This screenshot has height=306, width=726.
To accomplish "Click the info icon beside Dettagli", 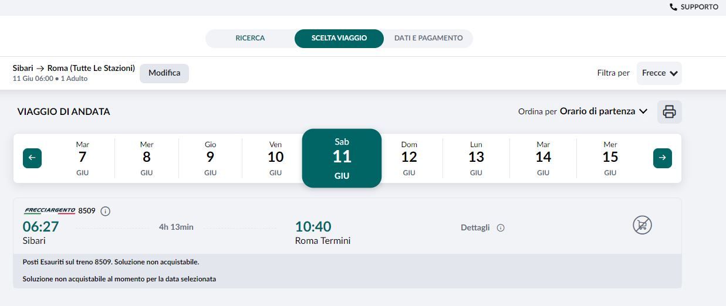I will [x=501, y=228].
